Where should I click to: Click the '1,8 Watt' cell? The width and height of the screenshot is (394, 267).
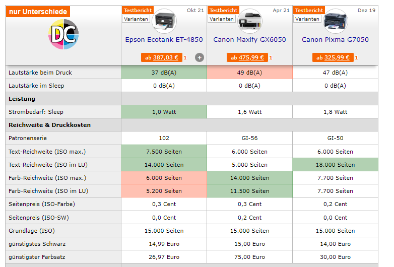(336, 112)
